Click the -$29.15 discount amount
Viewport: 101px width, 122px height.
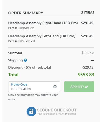[87, 67]
